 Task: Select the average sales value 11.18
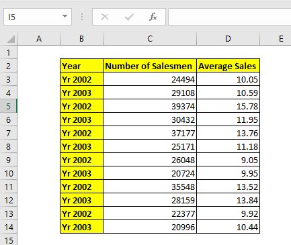228,146
